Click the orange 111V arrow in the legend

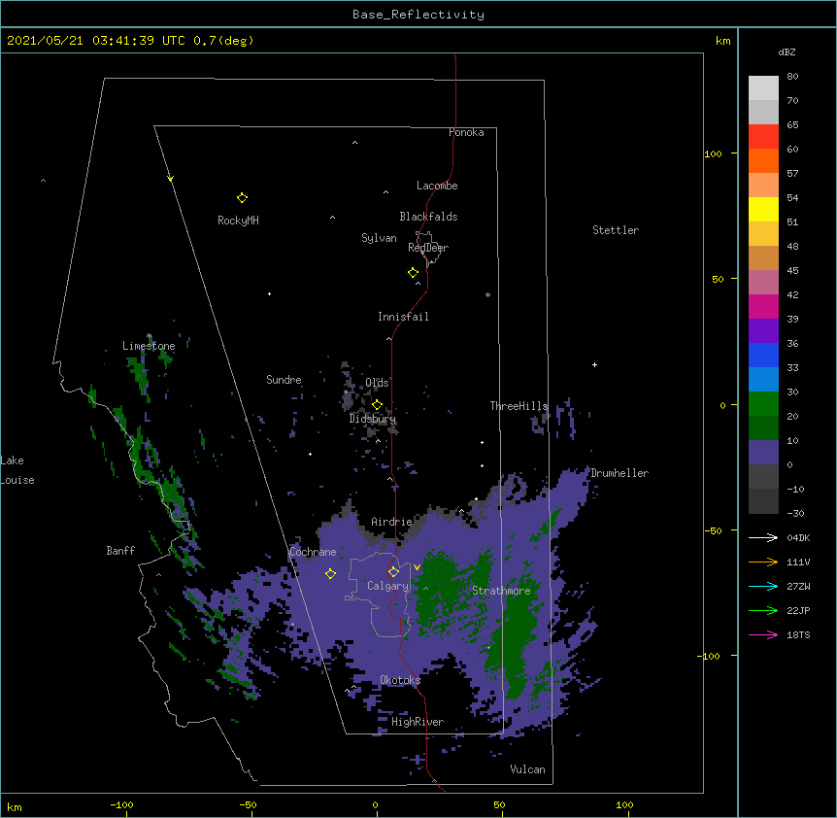click(x=763, y=562)
